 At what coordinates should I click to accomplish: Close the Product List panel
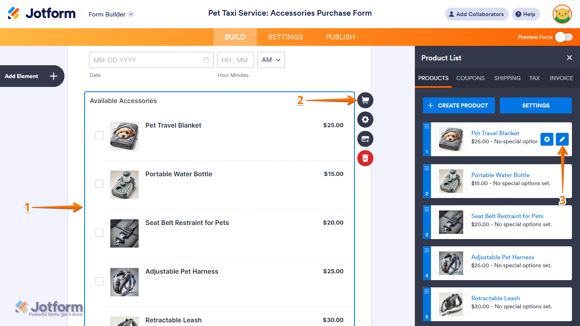pos(570,58)
